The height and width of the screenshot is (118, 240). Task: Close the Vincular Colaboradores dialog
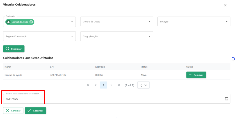click(225, 5)
